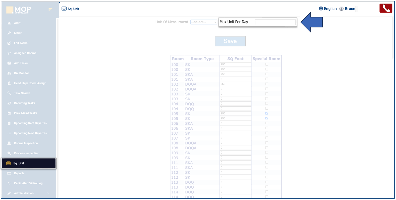Click the Panic Alert Video Log bell icon
The width and height of the screenshot is (396, 200).
tap(9, 183)
